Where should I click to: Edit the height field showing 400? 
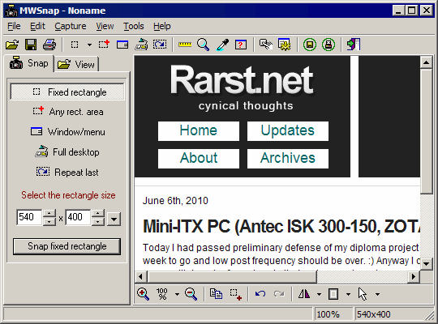pyautogui.click(x=78, y=217)
